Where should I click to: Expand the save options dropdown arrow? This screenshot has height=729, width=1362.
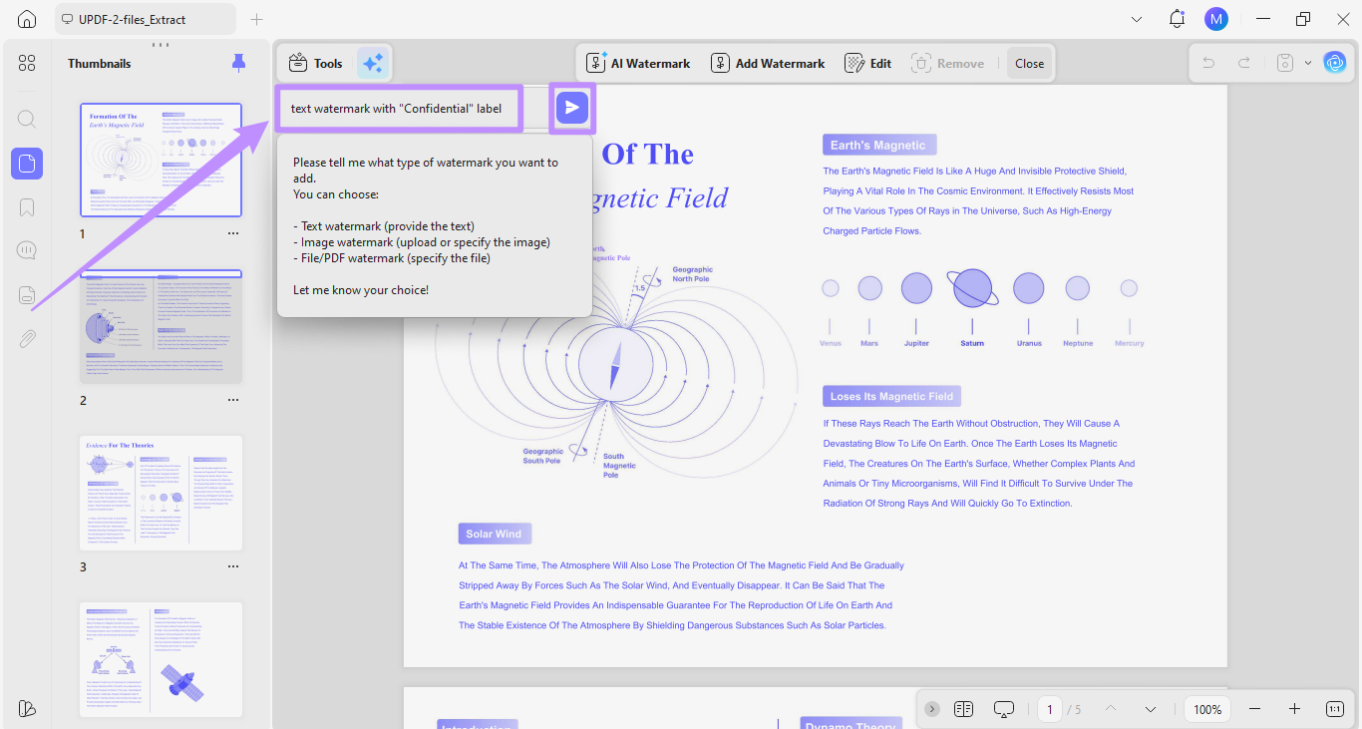[1307, 63]
